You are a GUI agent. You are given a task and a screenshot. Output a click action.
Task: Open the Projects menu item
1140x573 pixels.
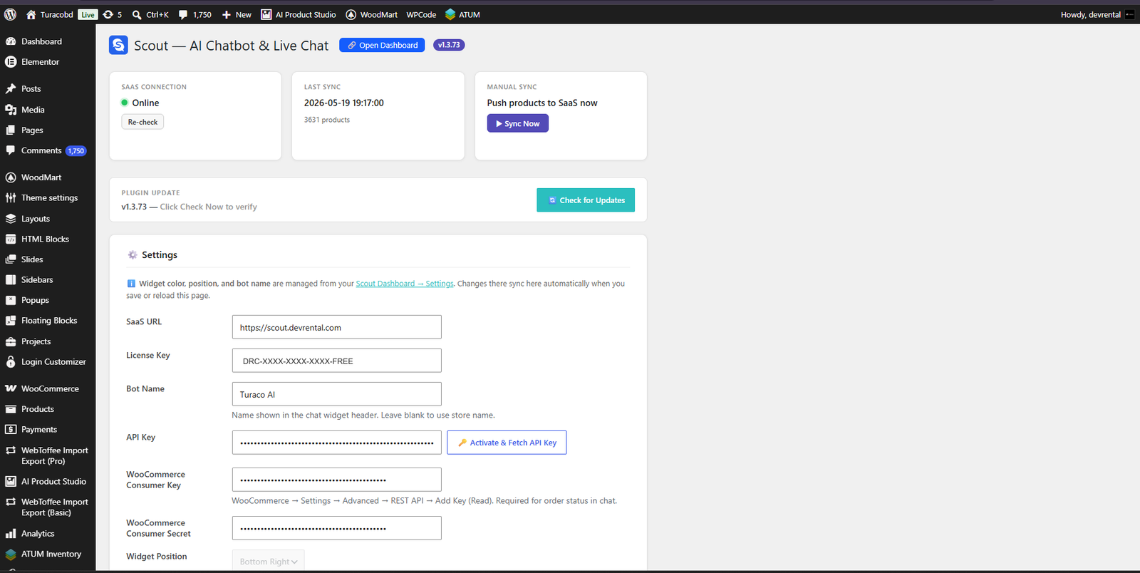(48, 341)
